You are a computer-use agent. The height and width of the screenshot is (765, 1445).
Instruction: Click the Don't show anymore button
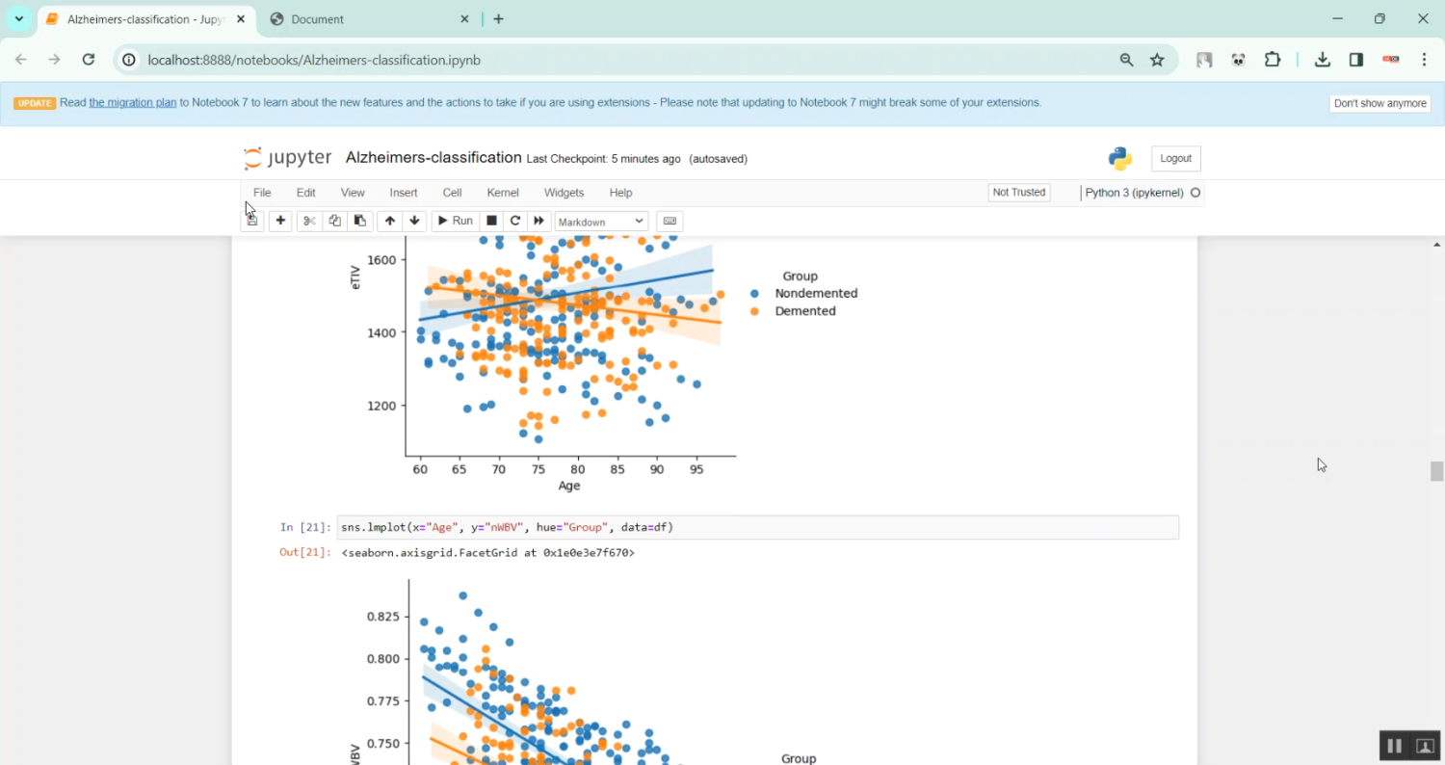[1379, 103]
